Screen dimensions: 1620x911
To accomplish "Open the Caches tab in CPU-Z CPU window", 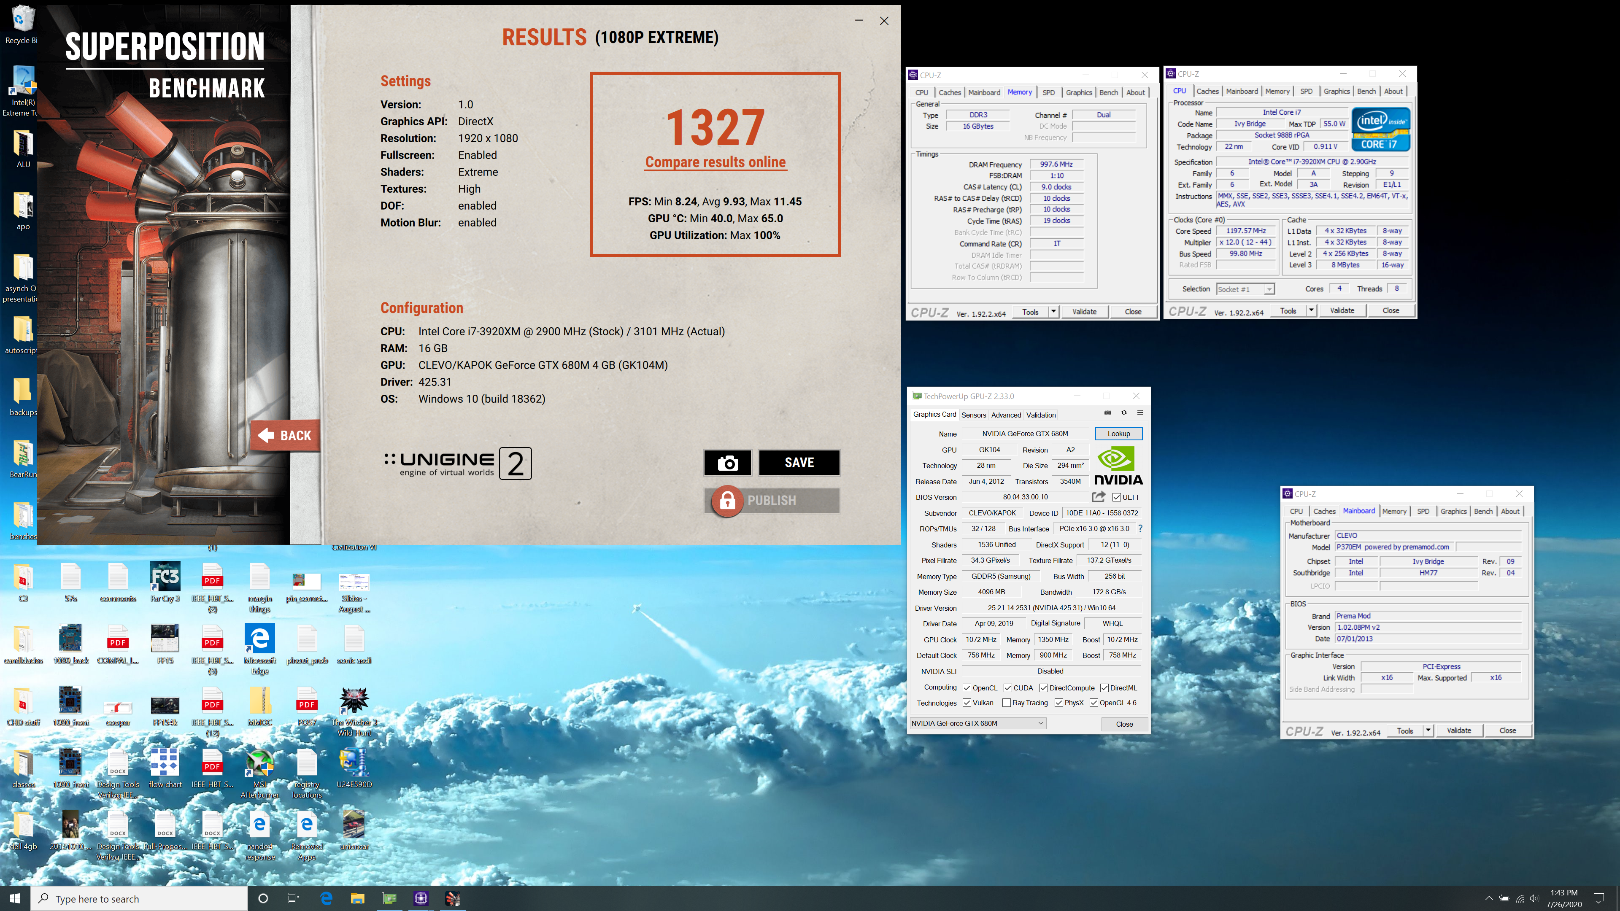I will click(x=1207, y=91).
